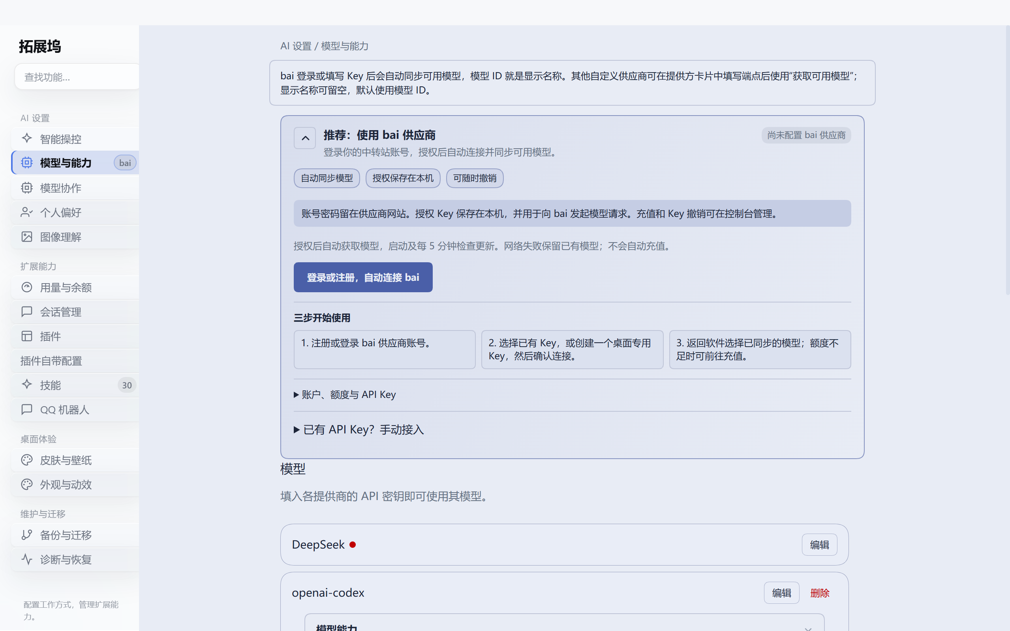Expand 已有 API Key？手动接入 section
This screenshot has height=631, width=1010.
click(359, 429)
